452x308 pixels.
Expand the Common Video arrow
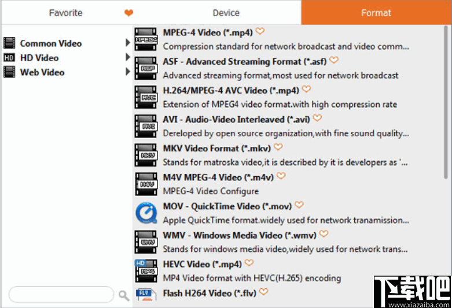128,43
